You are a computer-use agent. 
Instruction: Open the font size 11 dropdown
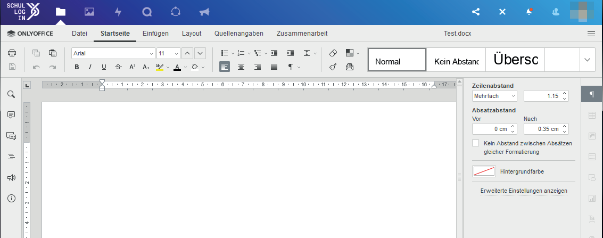tap(177, 53)
